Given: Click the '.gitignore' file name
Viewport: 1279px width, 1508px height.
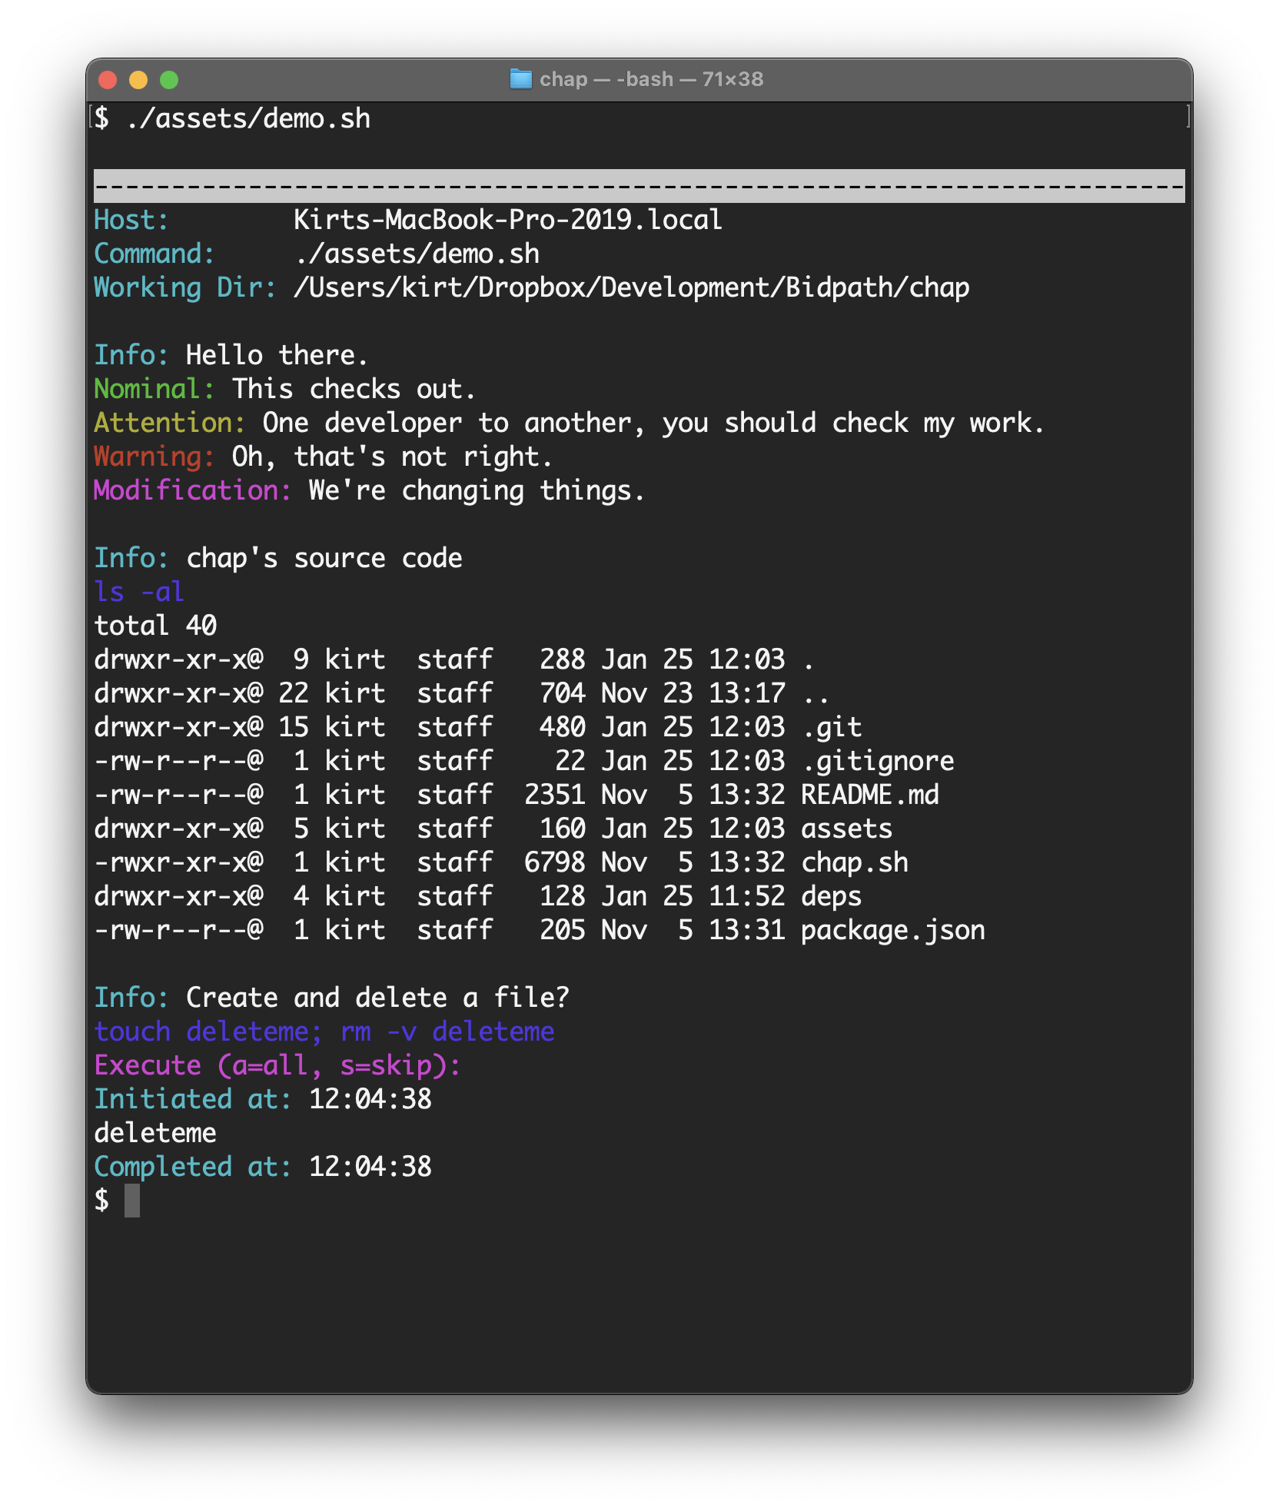Looking at the screenshot, I should point(878,761).
